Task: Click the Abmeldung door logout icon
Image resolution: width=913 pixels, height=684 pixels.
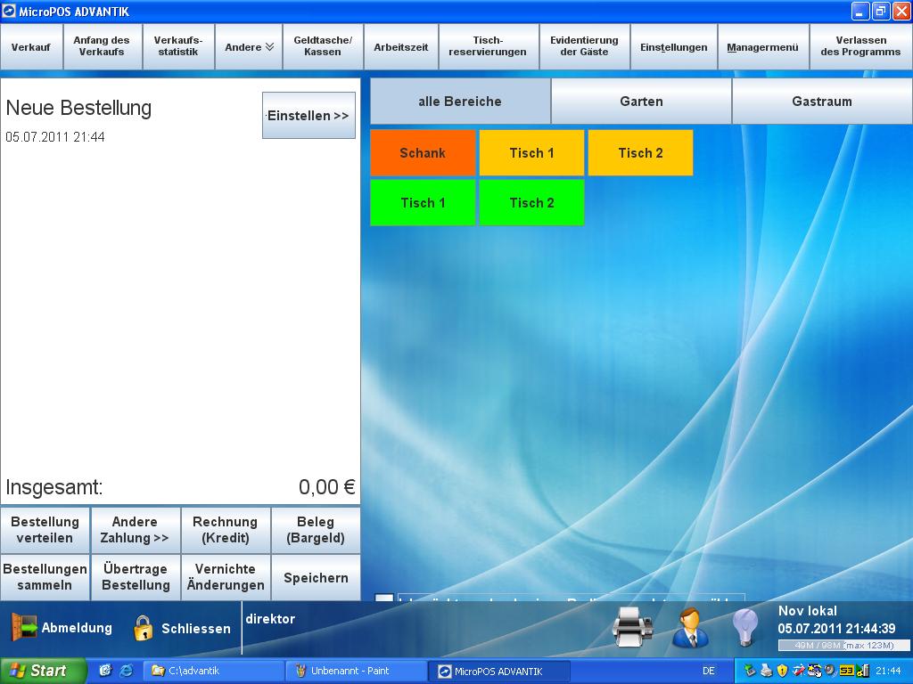Action: pyautogui.click(x=23, y=628)
